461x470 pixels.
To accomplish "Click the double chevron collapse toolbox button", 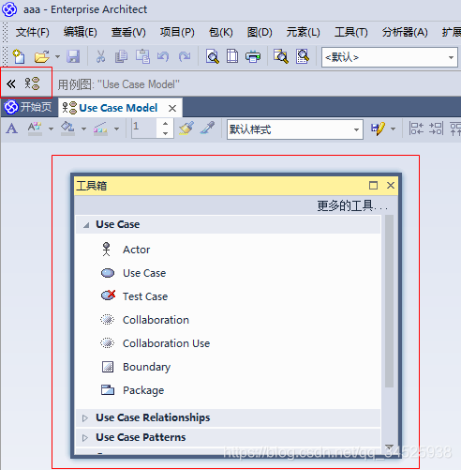I will point(11,83).
